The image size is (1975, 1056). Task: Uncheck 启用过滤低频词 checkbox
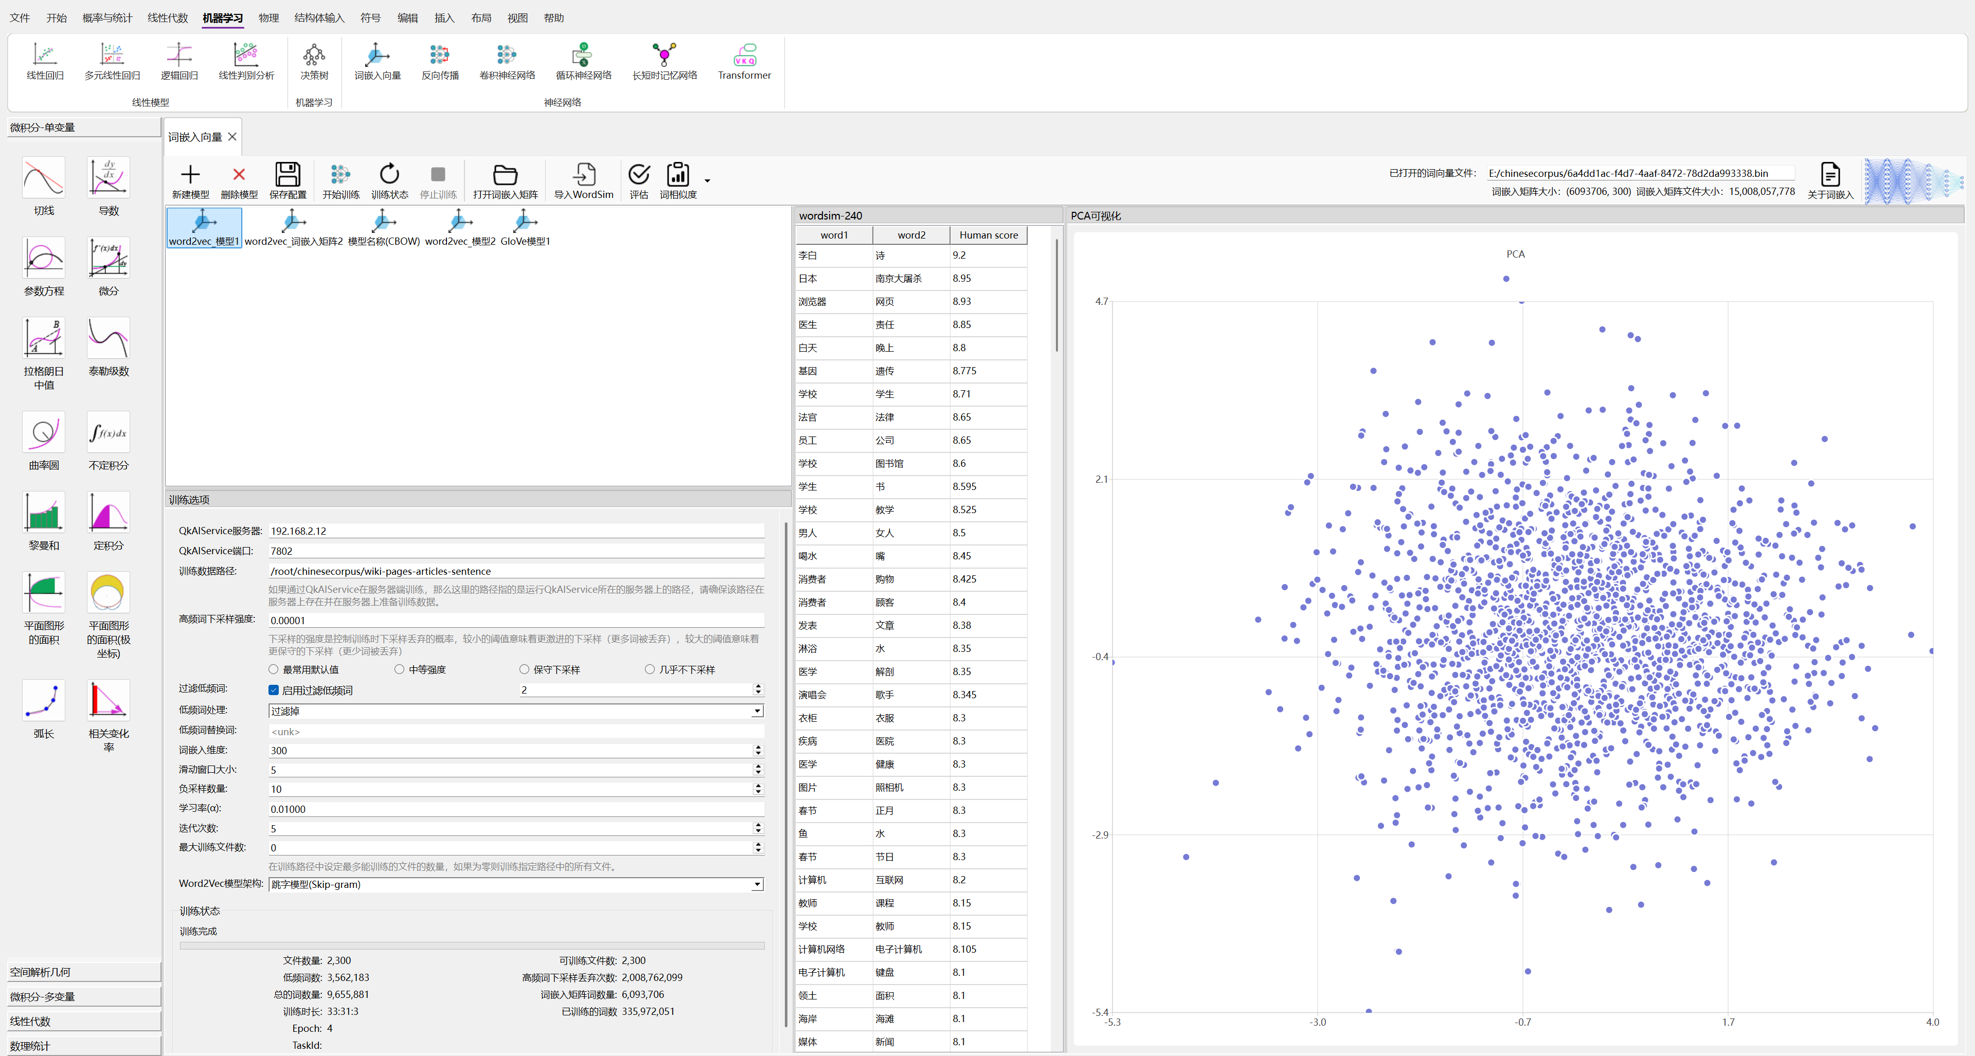pos(274,690)
